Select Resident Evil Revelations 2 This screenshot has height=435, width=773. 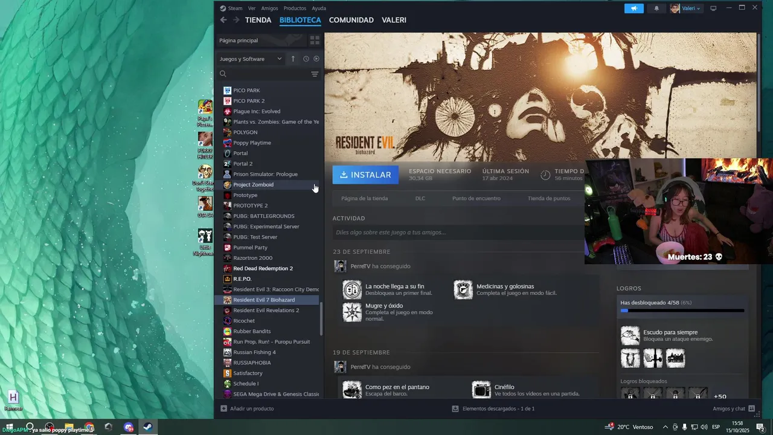268,310
